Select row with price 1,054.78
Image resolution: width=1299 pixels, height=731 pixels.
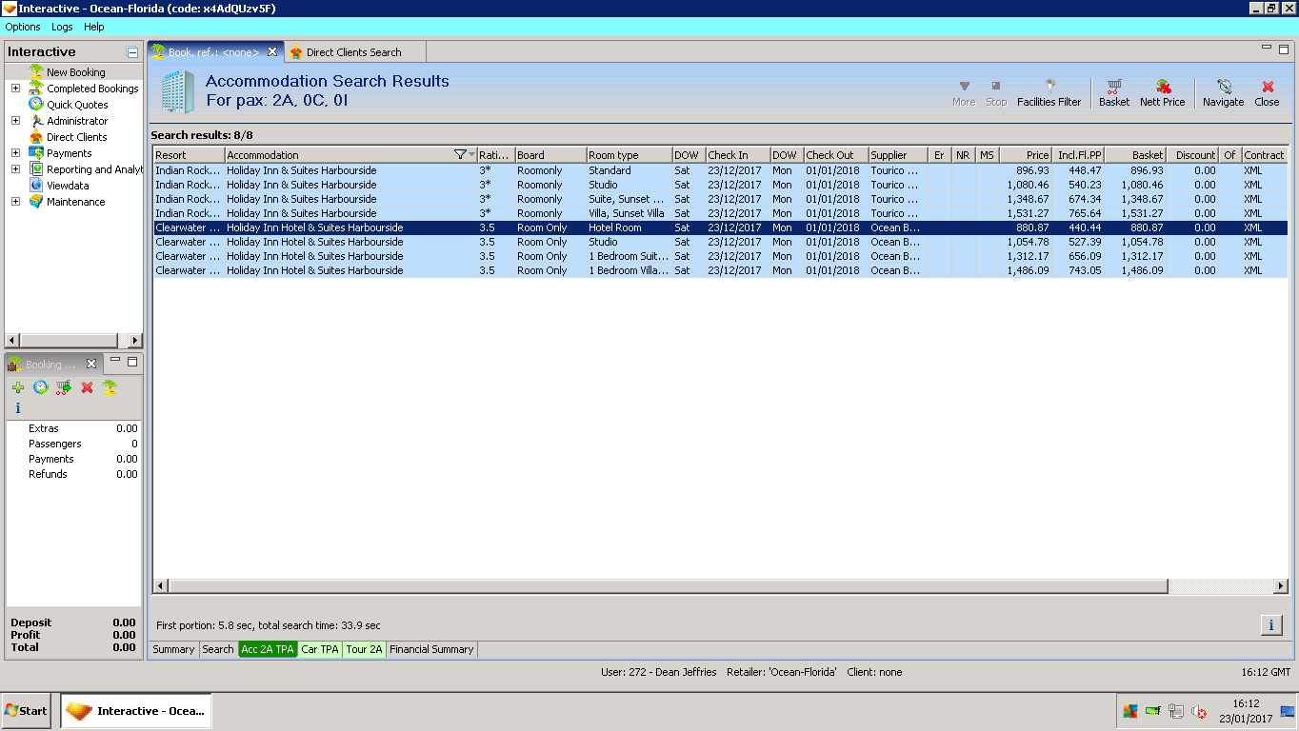pyautogui.click(x=720, y=242)
